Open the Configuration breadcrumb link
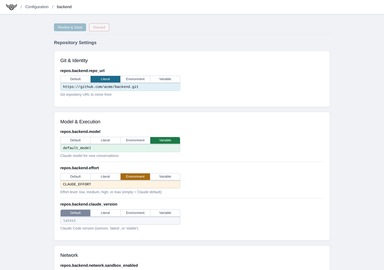 coord(37,7)
